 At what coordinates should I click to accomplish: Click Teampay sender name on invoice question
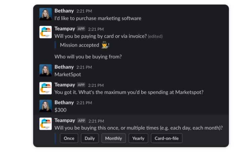(x=64, y=28)
